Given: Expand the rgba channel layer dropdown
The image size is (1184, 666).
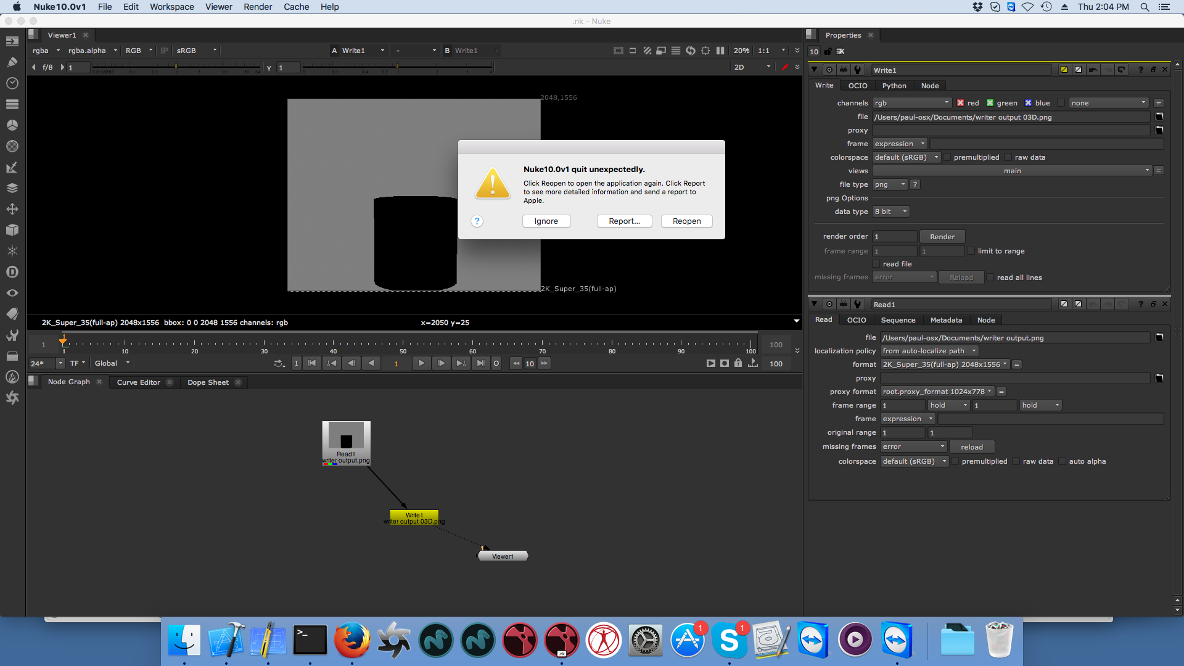Looking at the screenshot, I should point(47,51).
